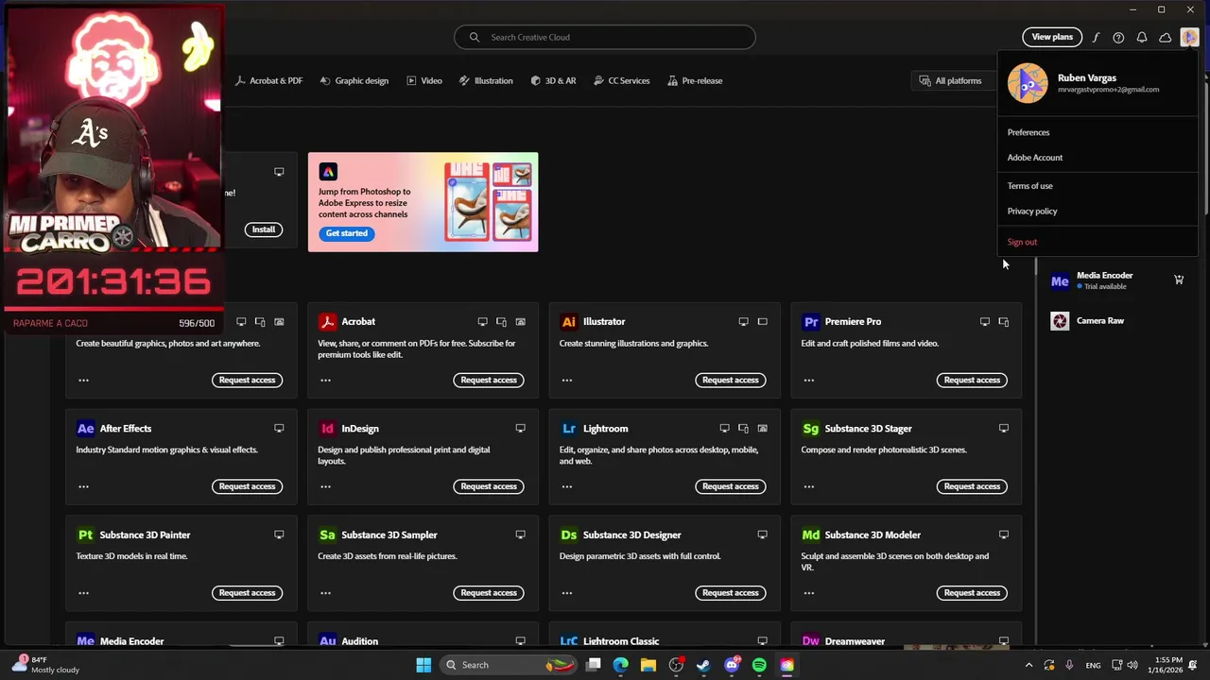Click the Adobe Express logo on the banner
This screenshot has height=680, width=1210.
pos(328,172)
